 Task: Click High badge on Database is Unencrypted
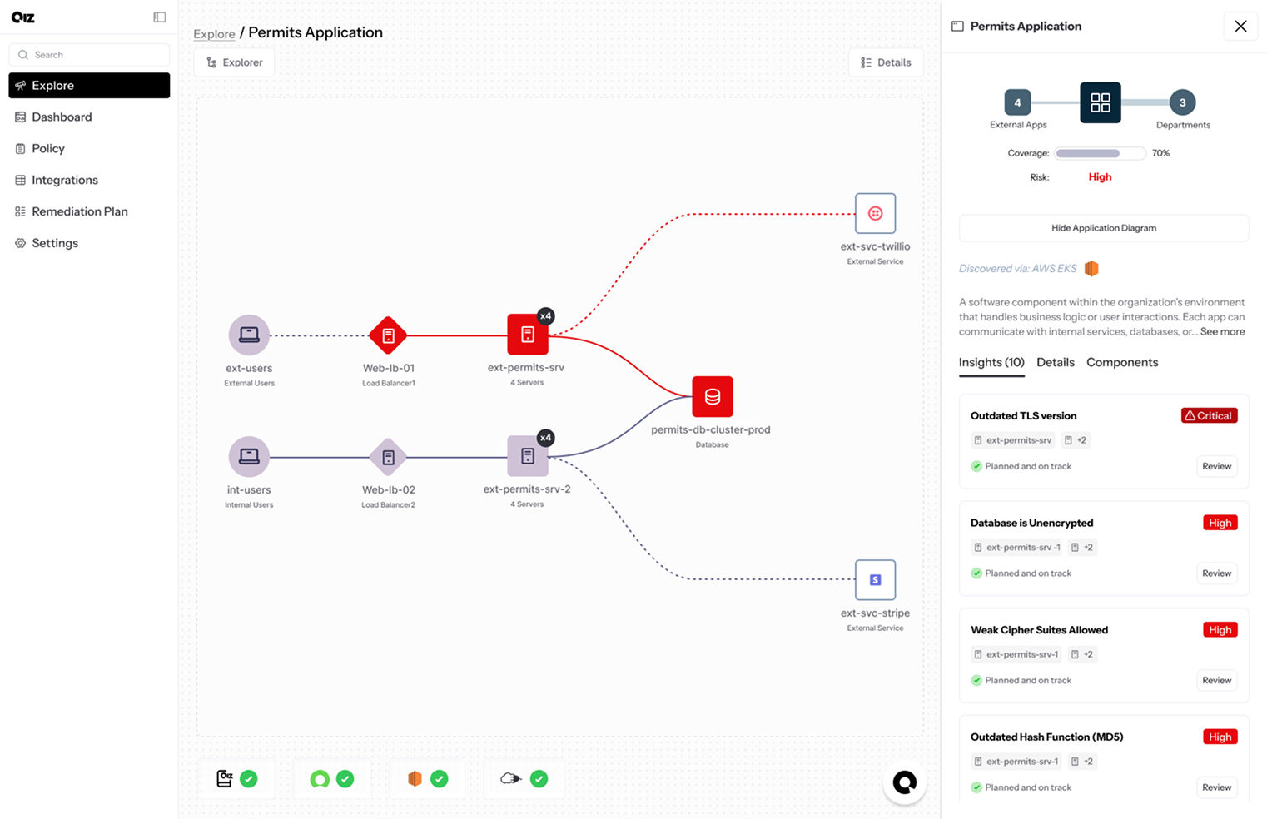(x=1220, y=523)
